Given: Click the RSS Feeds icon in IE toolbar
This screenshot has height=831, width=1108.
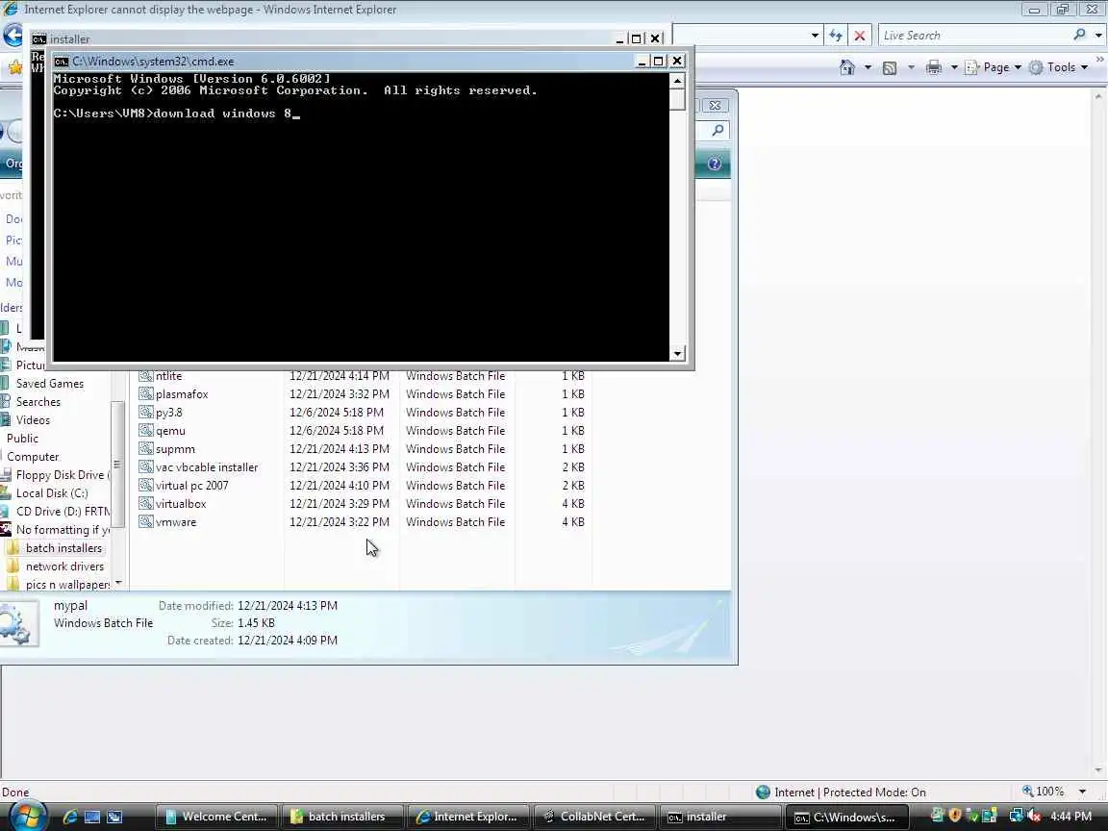Looking at the screenshot, I should [890, 68].
